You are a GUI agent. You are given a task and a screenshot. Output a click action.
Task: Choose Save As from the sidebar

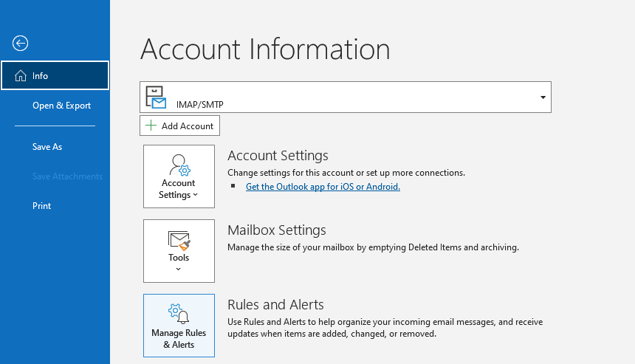47,147
